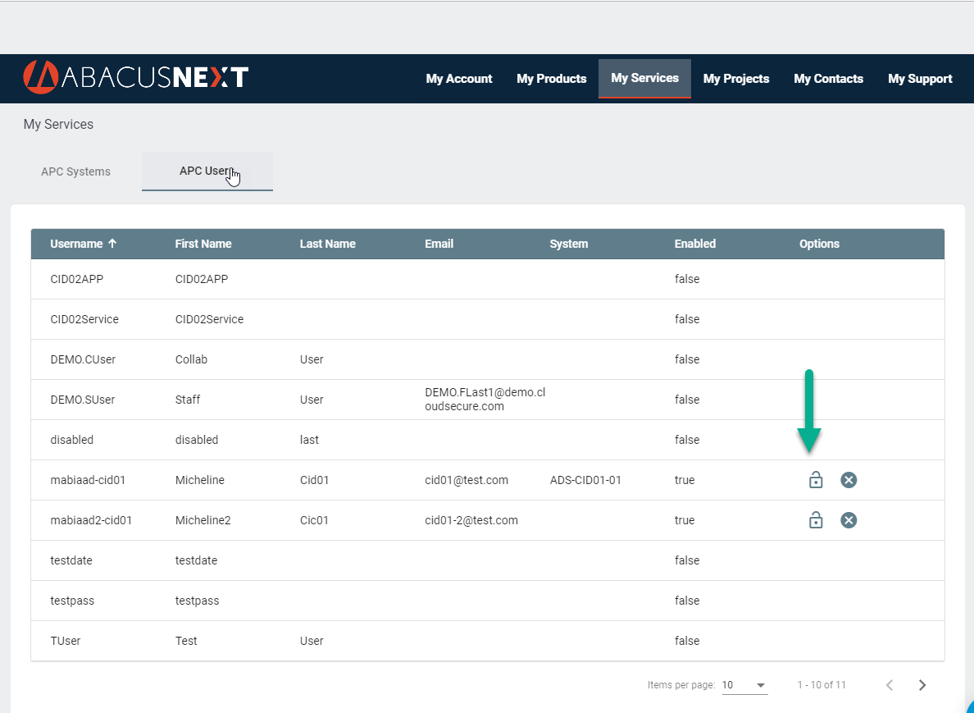Screen dimensions: 974x713
Task: Unlock the mabiaad-cid01 user account
Action: click(x=816, y=480)
